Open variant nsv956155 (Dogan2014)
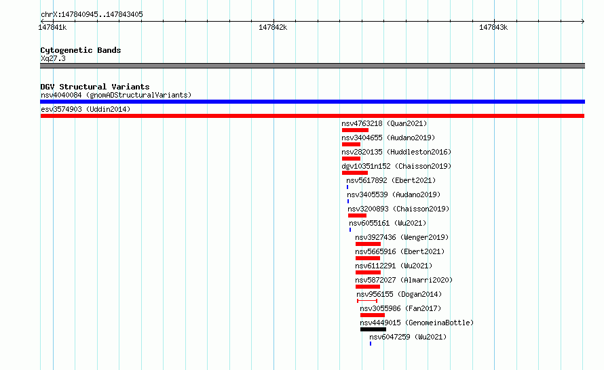The height and width of the screenshot is (370, 604). (x=398, y=294)
